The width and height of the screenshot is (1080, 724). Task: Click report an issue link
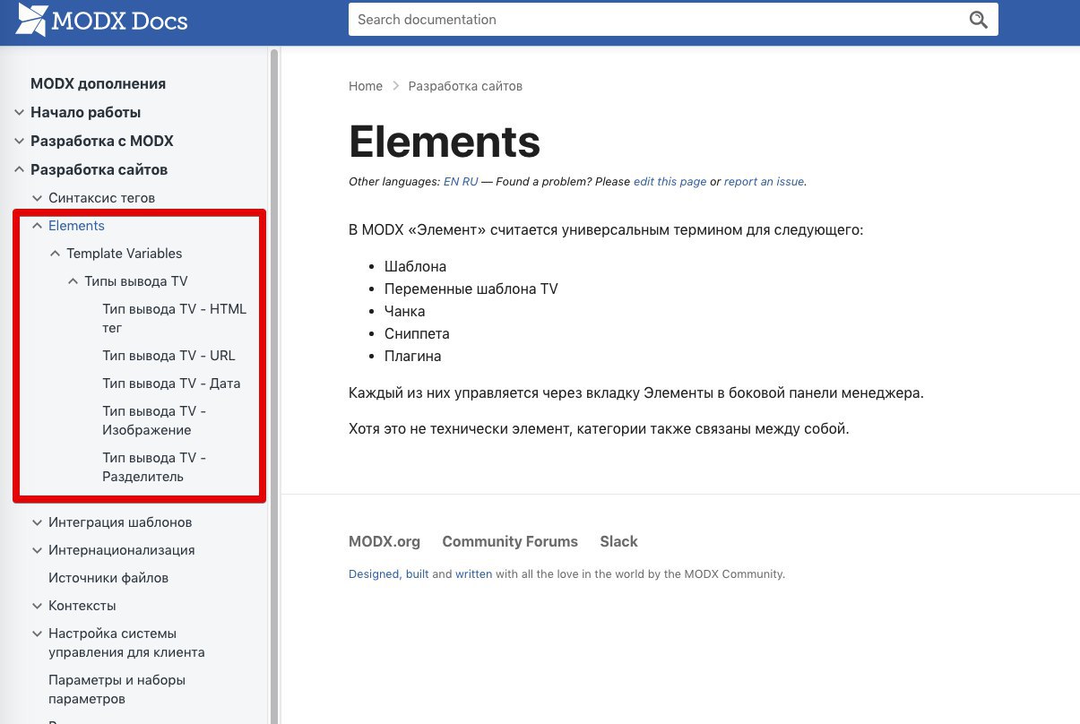pos(764,181)
